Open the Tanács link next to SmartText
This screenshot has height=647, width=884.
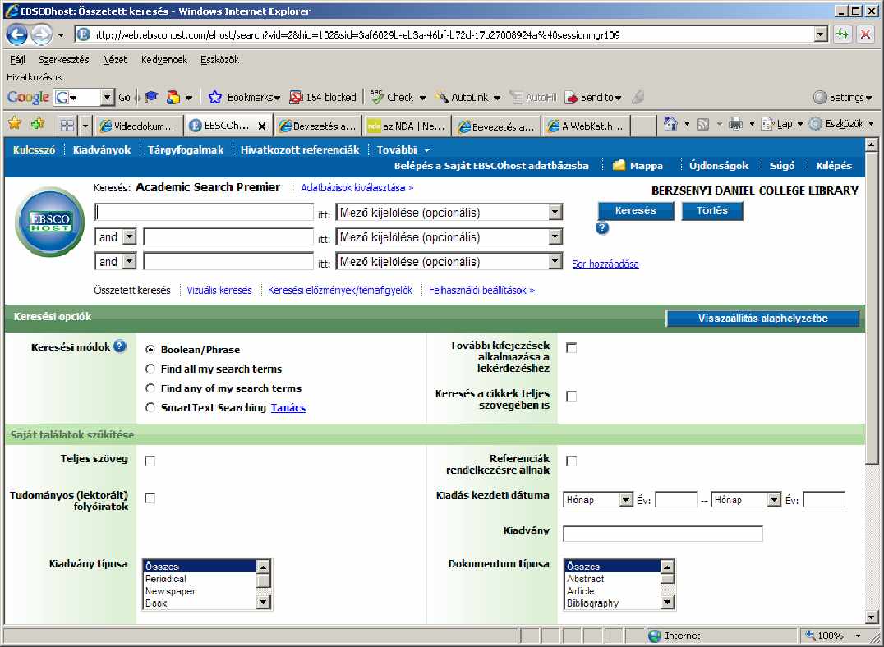[x=288, y=407]
